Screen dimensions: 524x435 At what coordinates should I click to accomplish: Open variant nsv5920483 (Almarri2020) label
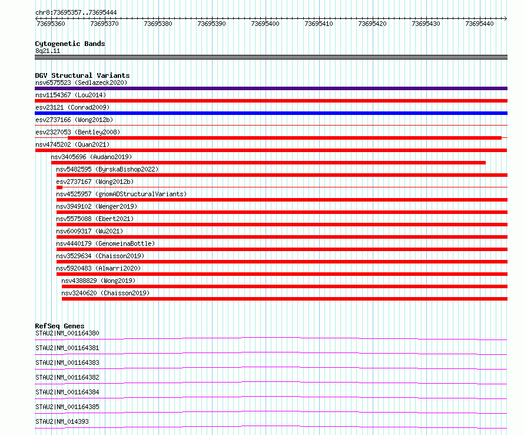(x=98, y=268)
